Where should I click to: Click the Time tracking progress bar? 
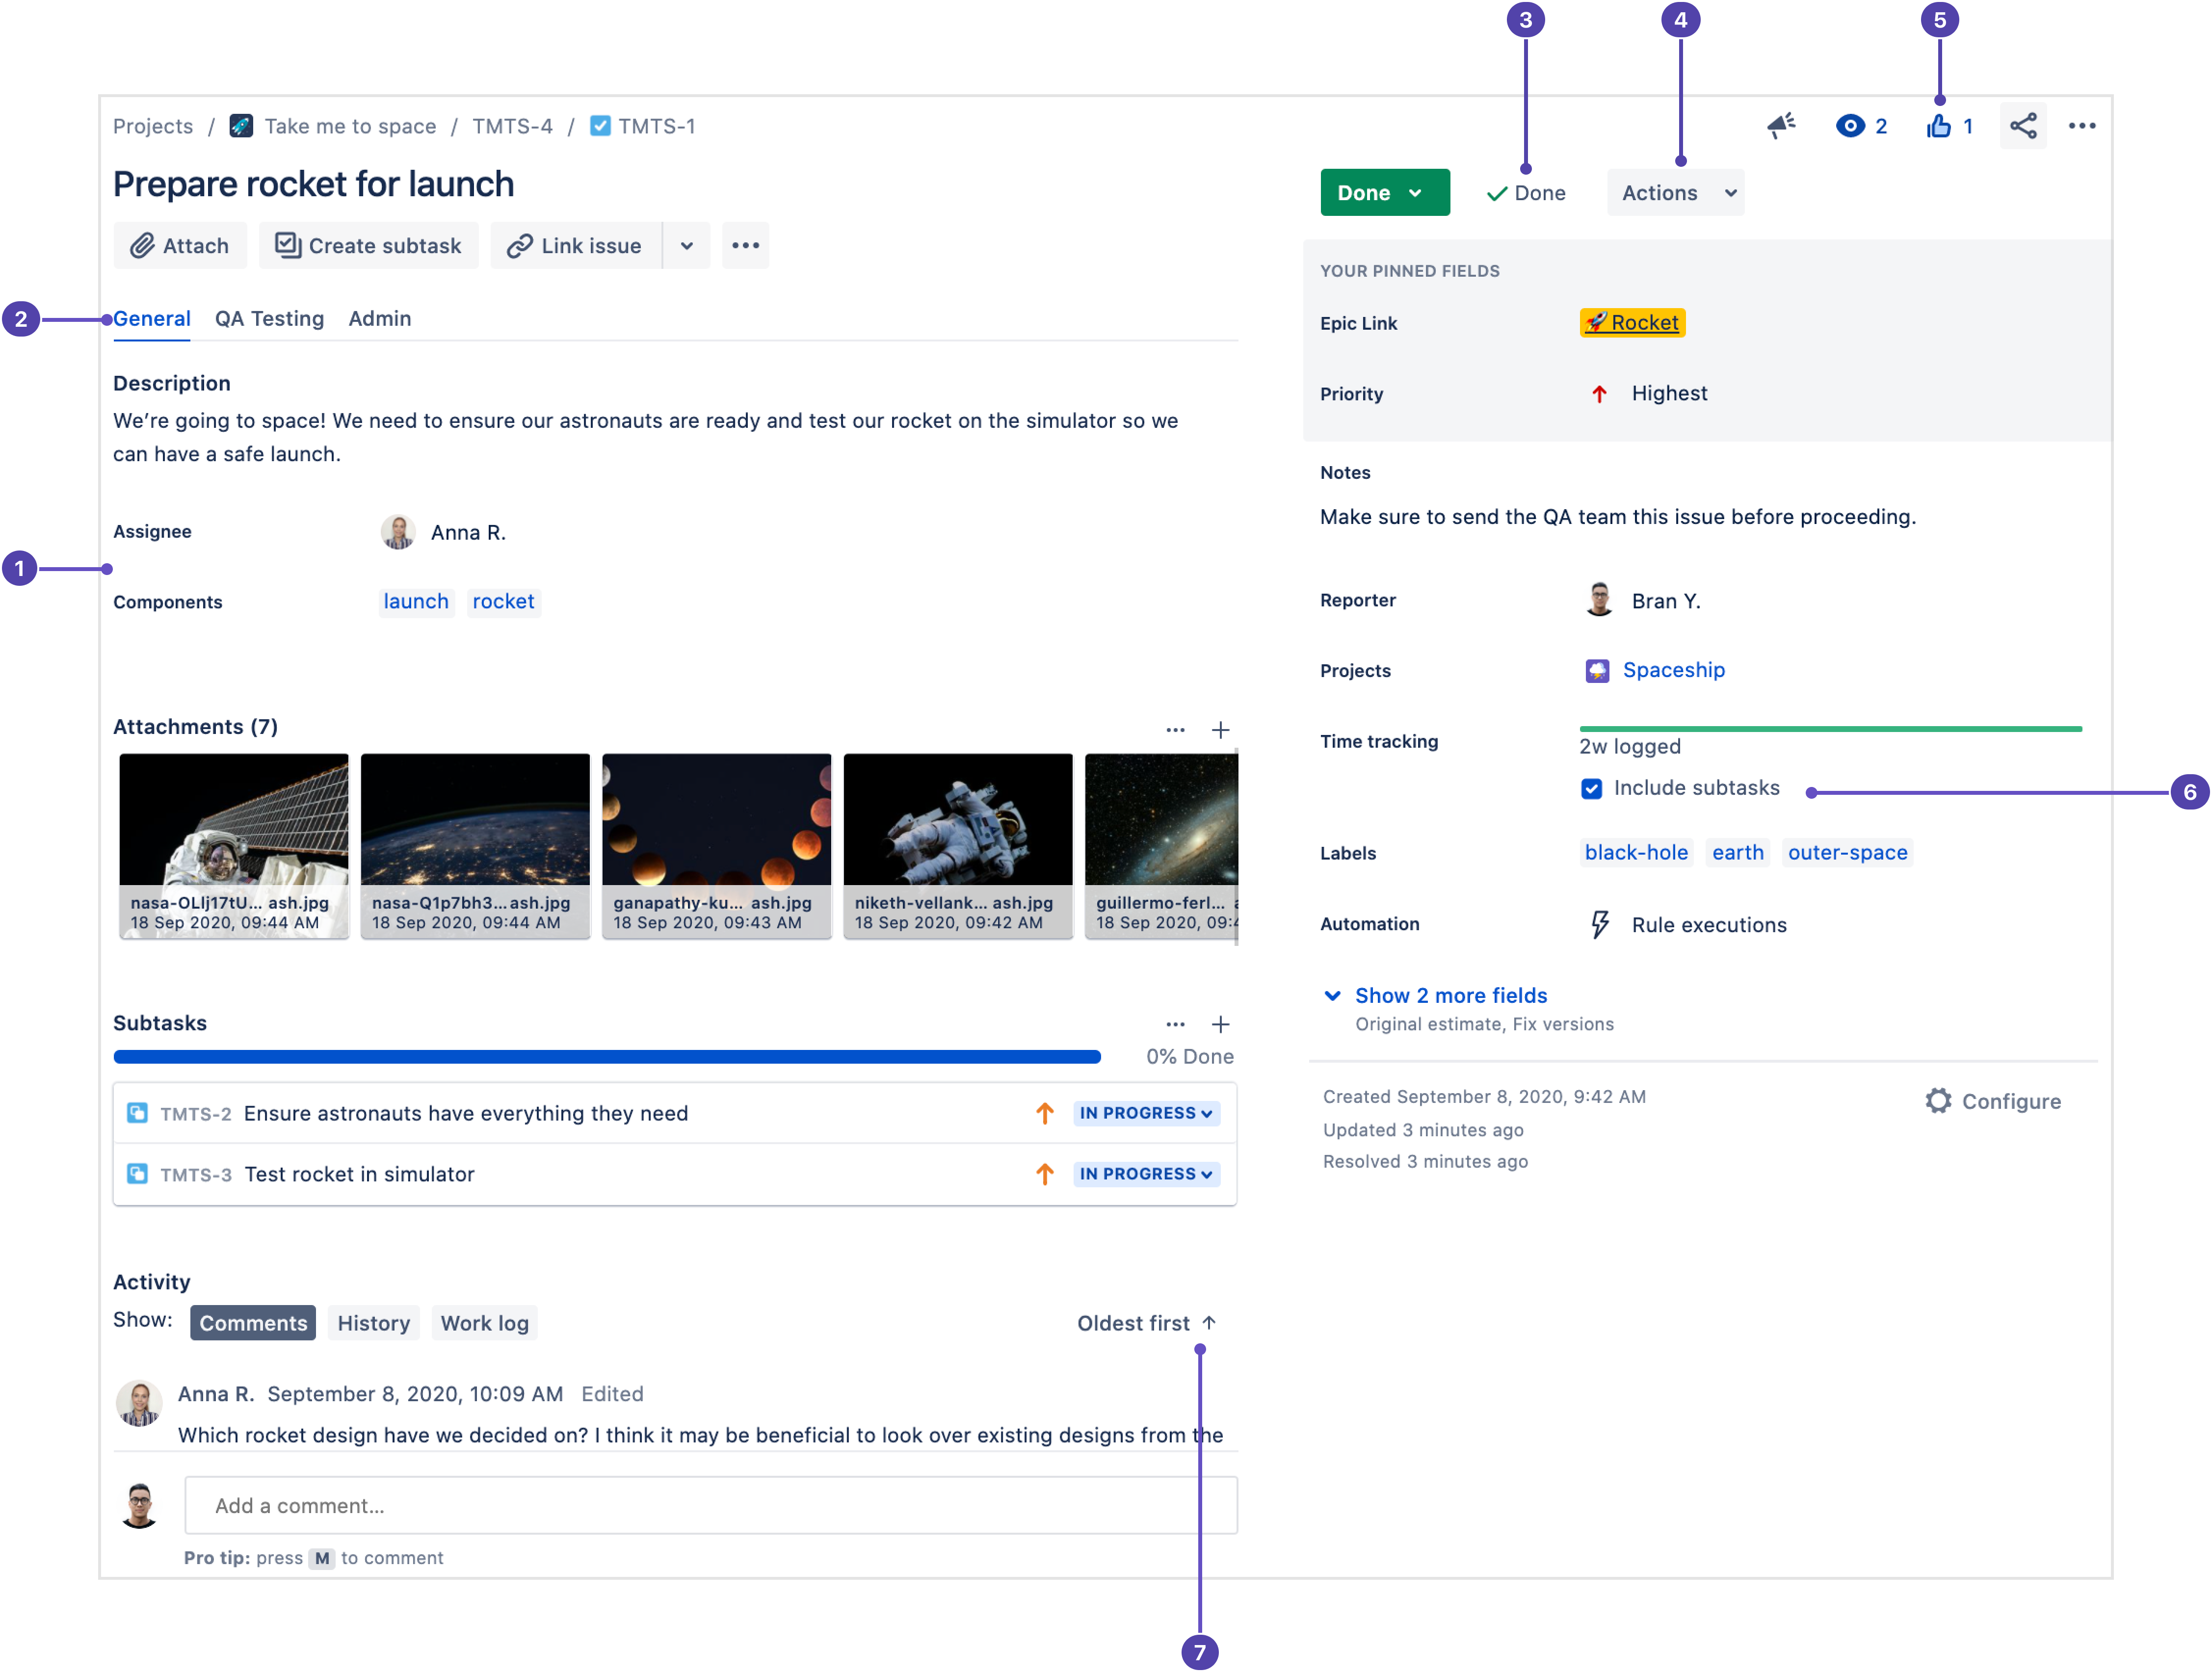pos(1831,730)
